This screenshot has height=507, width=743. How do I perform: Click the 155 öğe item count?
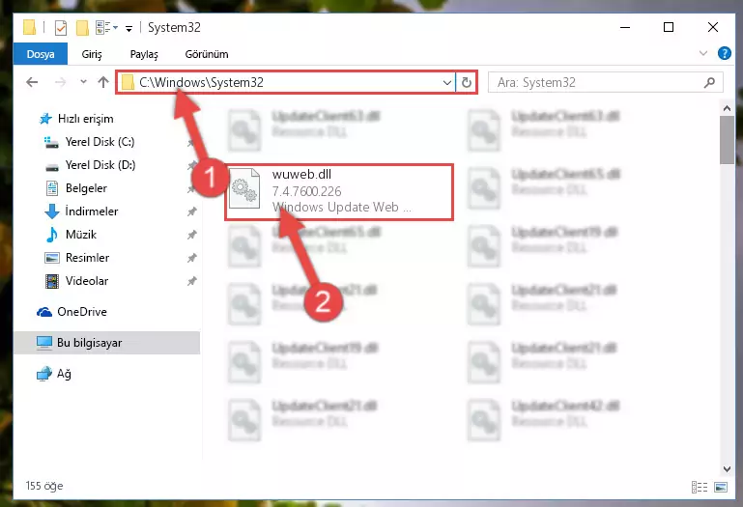[x=44, y=486]
